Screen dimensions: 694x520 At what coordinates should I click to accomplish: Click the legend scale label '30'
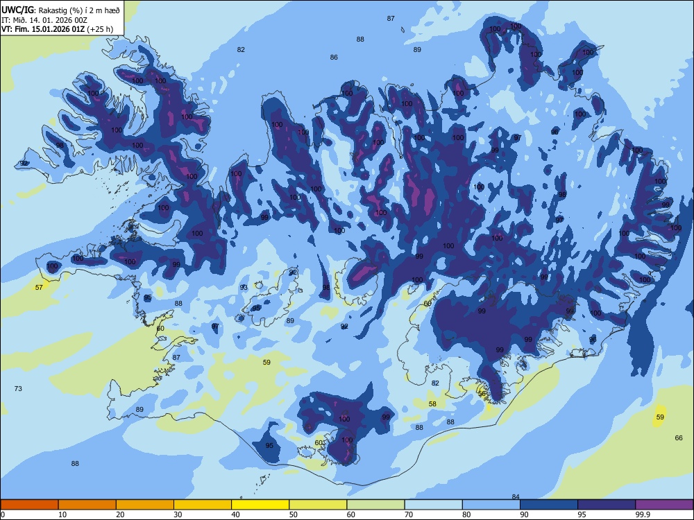coord(178,514)
